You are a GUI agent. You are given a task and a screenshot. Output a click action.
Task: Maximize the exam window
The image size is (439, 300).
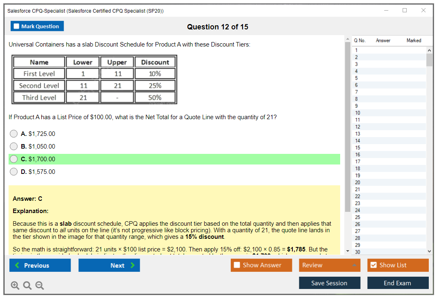[x=405, y=11]
